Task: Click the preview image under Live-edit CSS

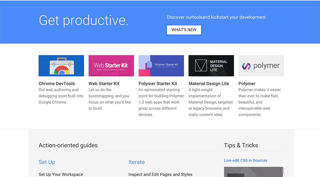Action: (x=253, y=172)
